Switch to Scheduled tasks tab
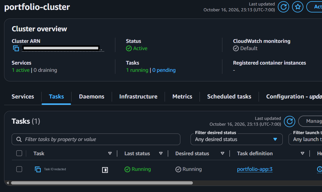 pos(229,96)
